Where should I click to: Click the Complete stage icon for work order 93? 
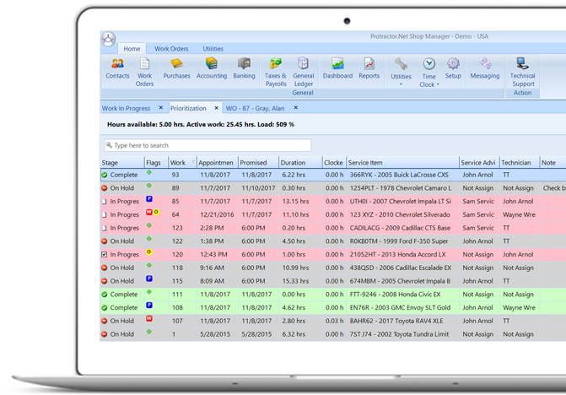tap(105, 175)
